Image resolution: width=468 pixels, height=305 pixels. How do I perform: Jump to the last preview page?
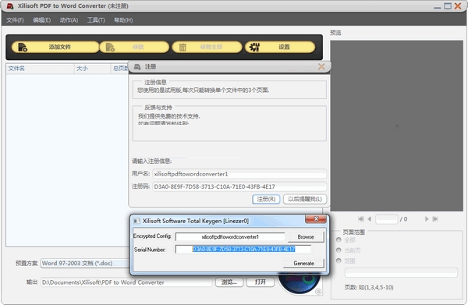click(435, 219)
